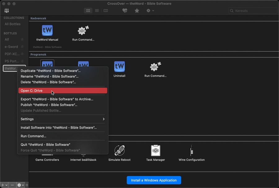Viewport: 279px width, 188px height.
Task: Open the add bottle plus dropdown
Action: pos(4,185)
